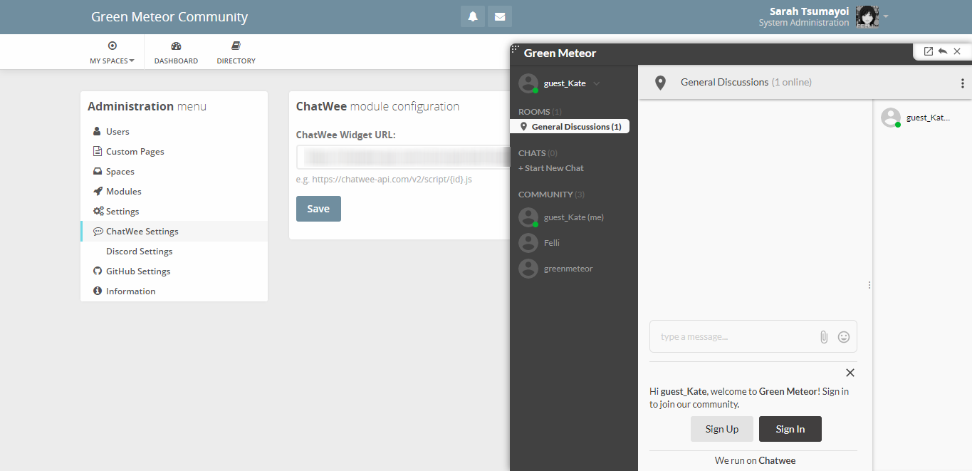Pop out chat into new window
Viewport: 972px width, 471px height.
pos(928,51)
